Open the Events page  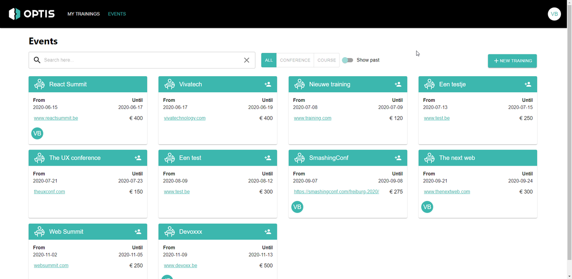point(117,14)
